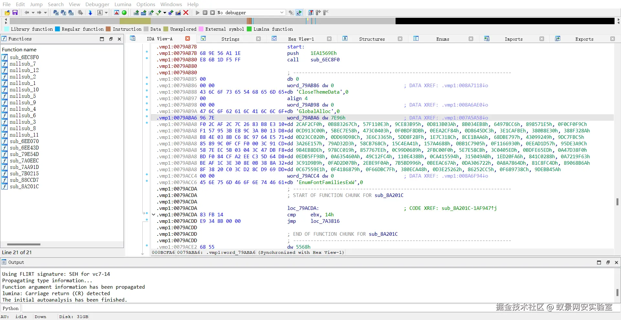This screenshot has width=621, height=320.
Task: Collapse the chunk at loc_79ACDA line
Action: [x=154, y=214]
